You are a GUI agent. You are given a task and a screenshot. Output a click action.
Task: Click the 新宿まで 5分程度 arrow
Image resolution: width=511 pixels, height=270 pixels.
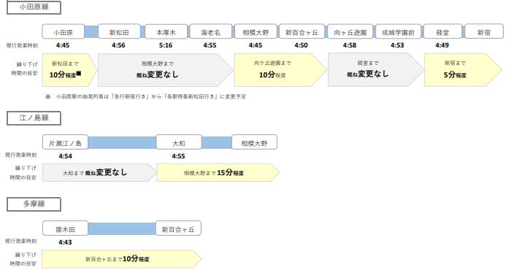point(463,70)
